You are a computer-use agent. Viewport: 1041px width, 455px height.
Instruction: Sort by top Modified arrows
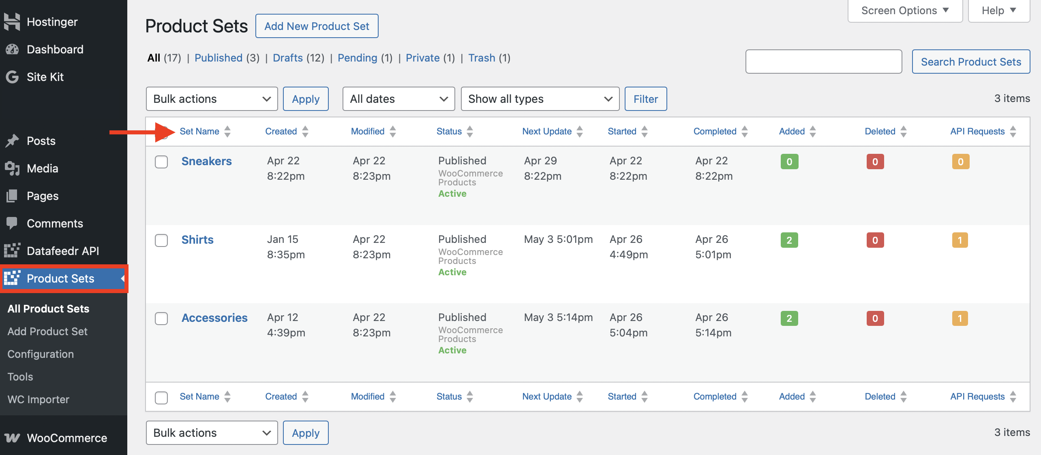pos(393,132)
